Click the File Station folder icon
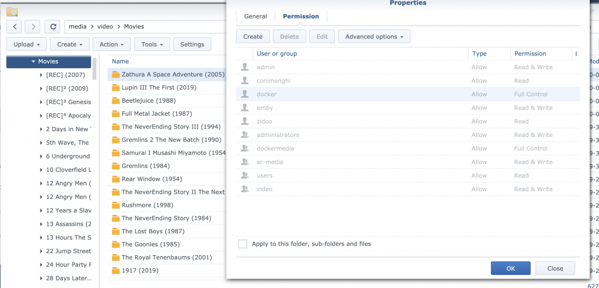The image size is (599, 288). 12,11
